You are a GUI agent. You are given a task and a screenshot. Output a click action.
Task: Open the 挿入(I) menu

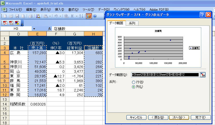pyautogui.click(x=59, y=9)
